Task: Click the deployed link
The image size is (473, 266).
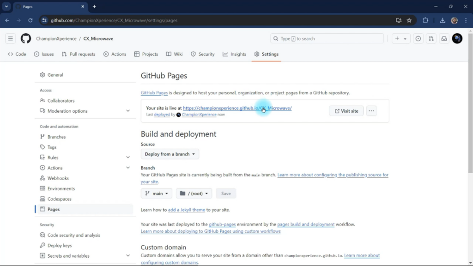Action: coord(162,115)
